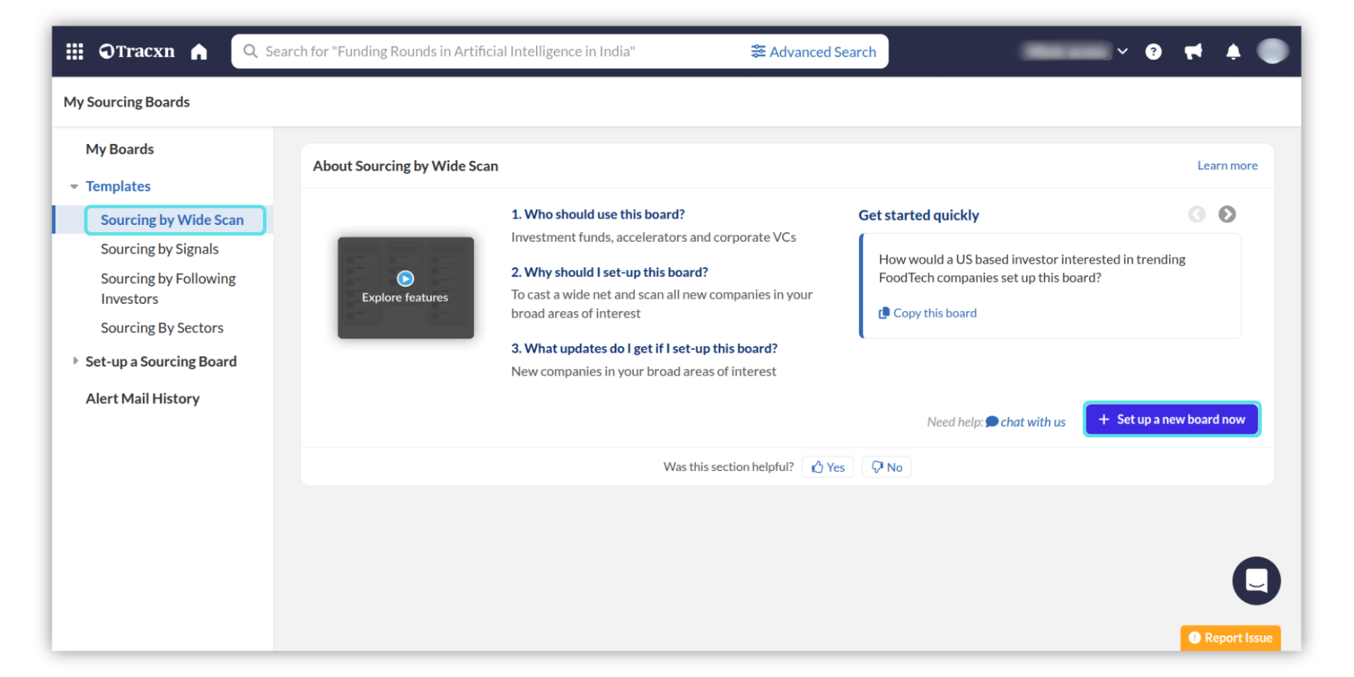Vote Yes on section helpfulness

[828, 467]
